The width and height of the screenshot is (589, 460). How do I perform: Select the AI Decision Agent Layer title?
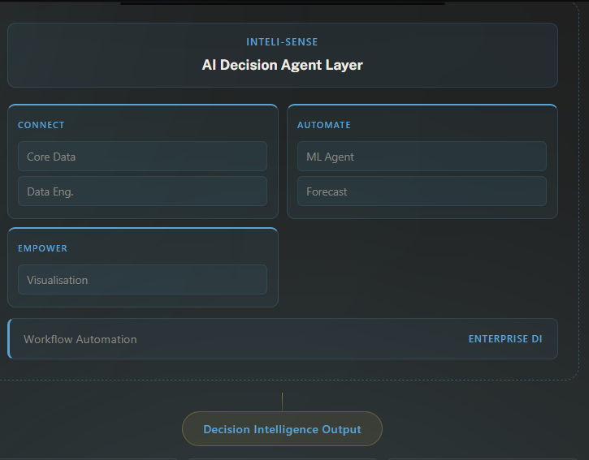click(x=282, y=65)
